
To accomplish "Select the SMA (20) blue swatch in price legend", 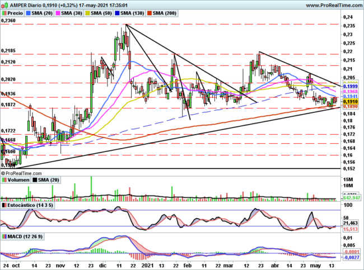I will (29, 13).
